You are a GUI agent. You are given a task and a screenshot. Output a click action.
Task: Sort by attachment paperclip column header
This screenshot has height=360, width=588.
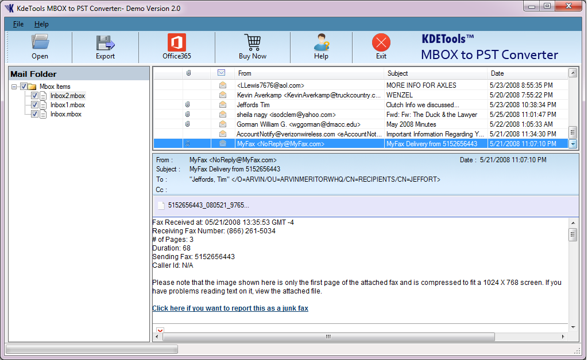pyautogui.click(x=188, y=73)
